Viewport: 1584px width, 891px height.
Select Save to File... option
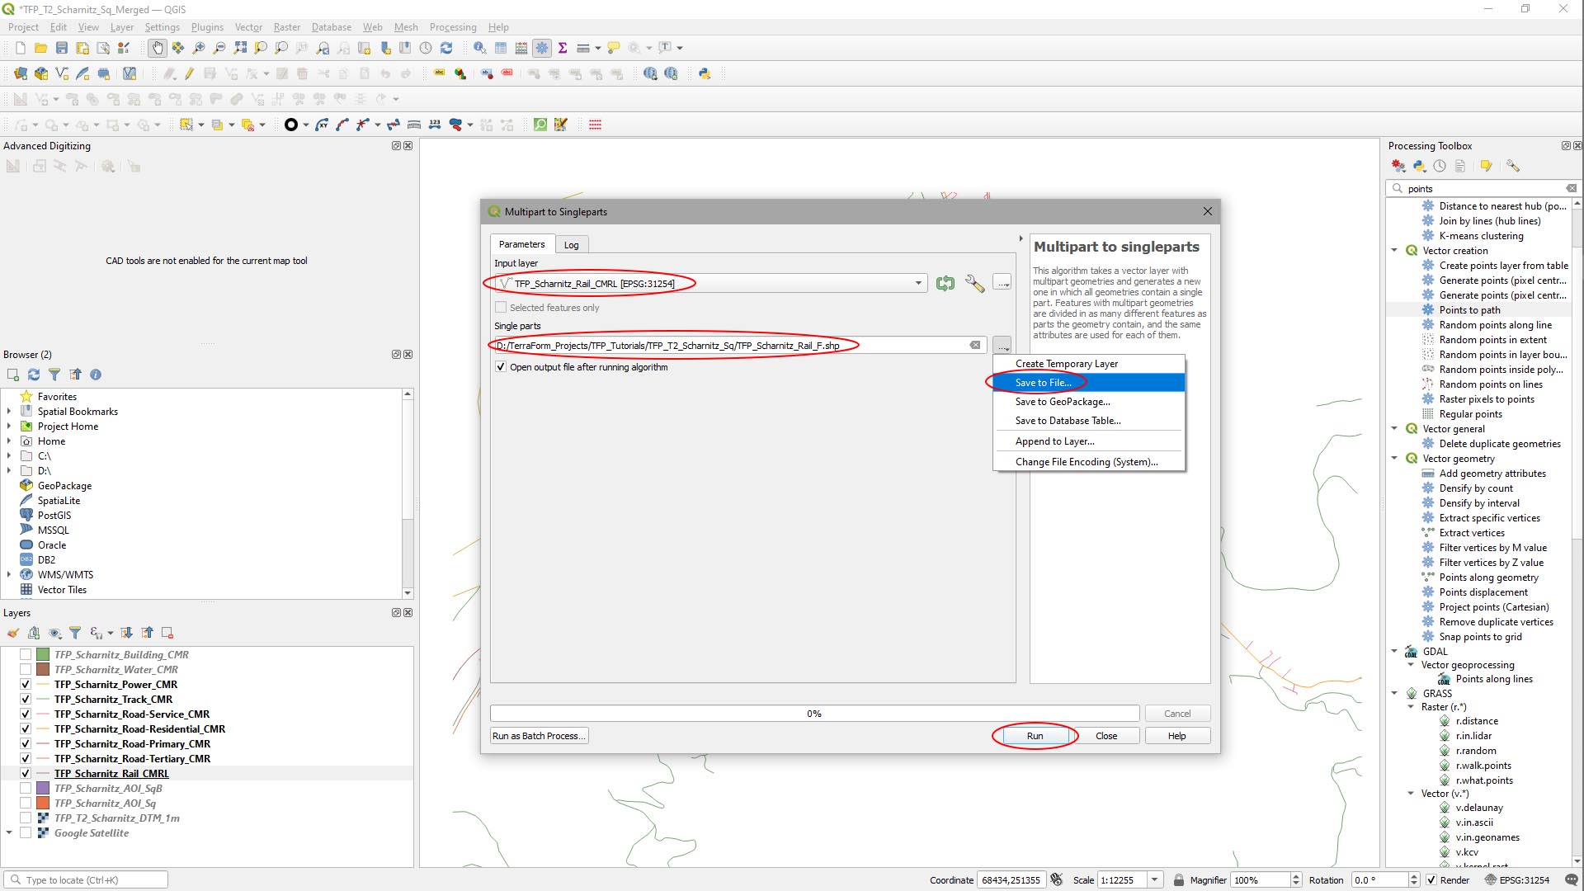point(1089,383)
